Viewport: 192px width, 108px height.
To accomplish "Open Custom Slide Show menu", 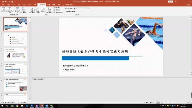I will coord(23,10).
